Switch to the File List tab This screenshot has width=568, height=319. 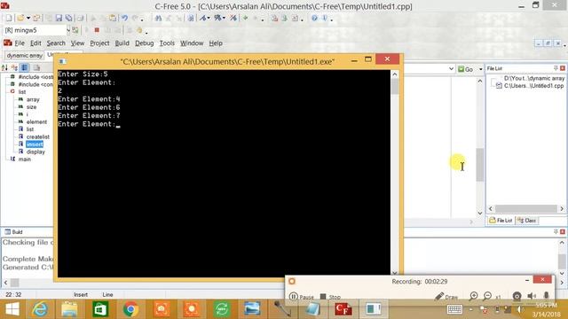point(501,221)
